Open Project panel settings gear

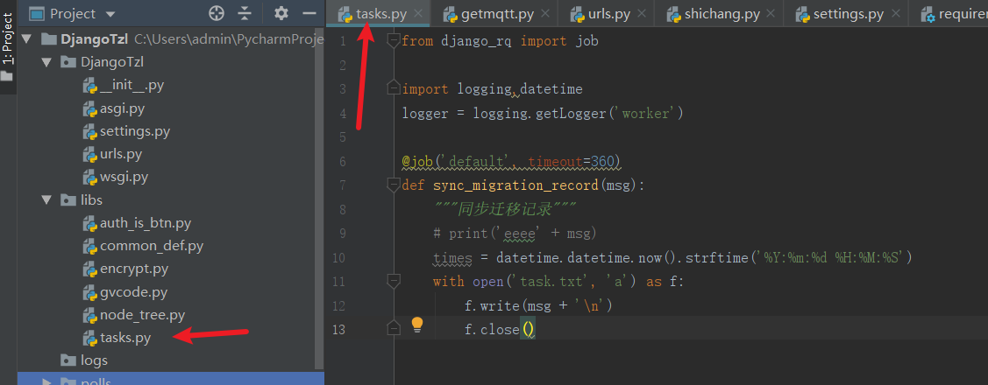281,13
